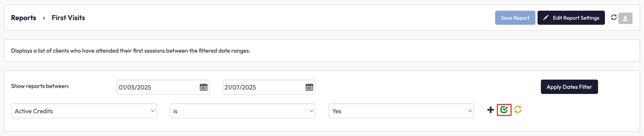Open the "is" operator dropdown
Screen dimensions: 644x136
pos(242,111)
